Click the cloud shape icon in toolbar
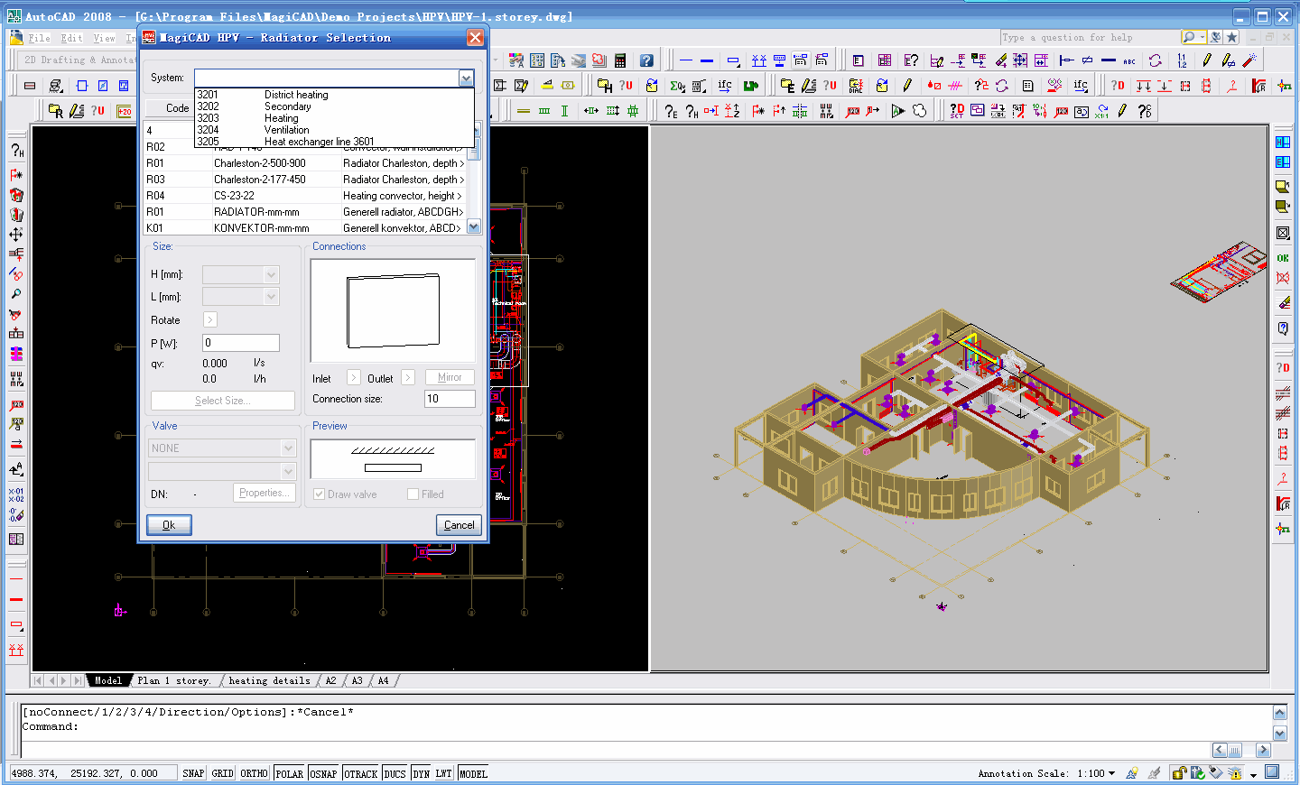Image resolution: width=1300 pixels, height=785 pixels. point(919,111)
